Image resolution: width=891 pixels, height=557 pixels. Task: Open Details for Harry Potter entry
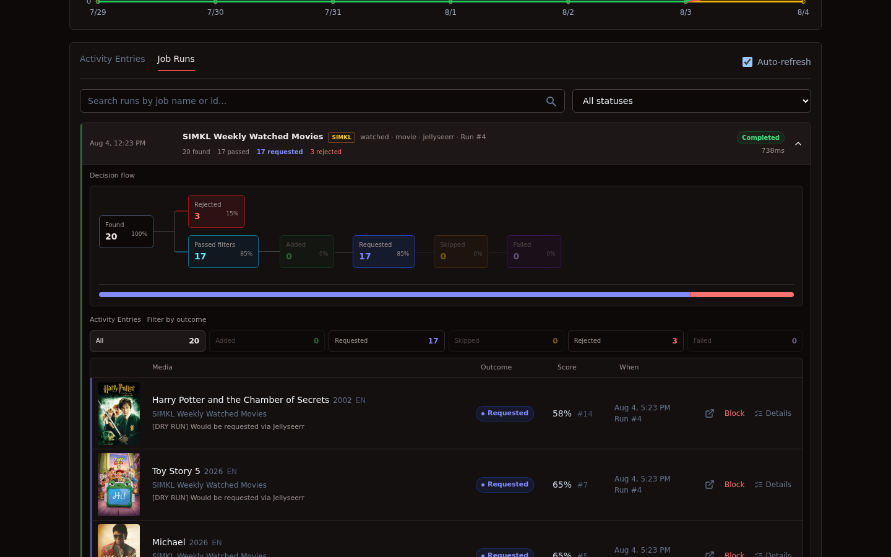click(x=773, y=413)
